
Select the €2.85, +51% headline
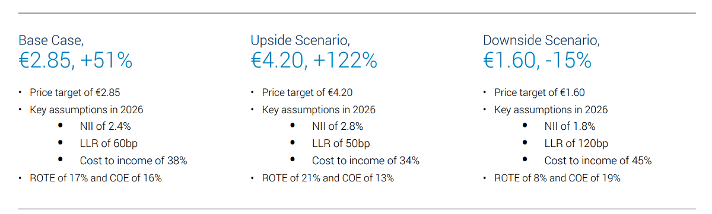click(75, 60)
